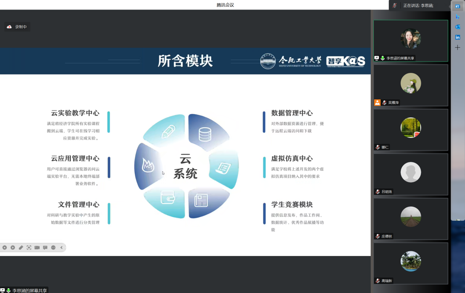Open more options in slide toolbar

tap(53, 248)
